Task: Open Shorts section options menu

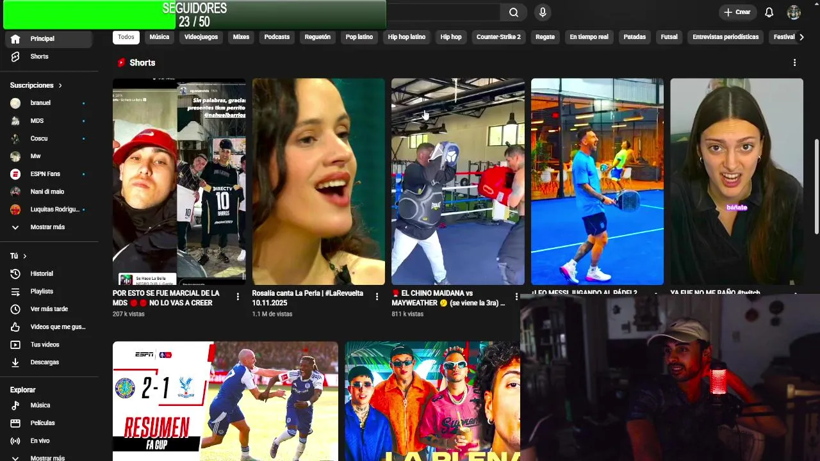Action: click(794, 63)
